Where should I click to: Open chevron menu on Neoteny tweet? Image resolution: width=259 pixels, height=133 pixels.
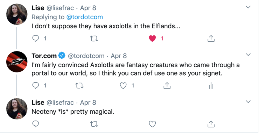click(x=248, y=101)
